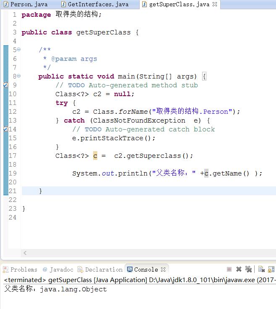Viewport: 276px width, 309px height.
Task: Click line number 1 in the gutter
Action: (x=15, y=15)
